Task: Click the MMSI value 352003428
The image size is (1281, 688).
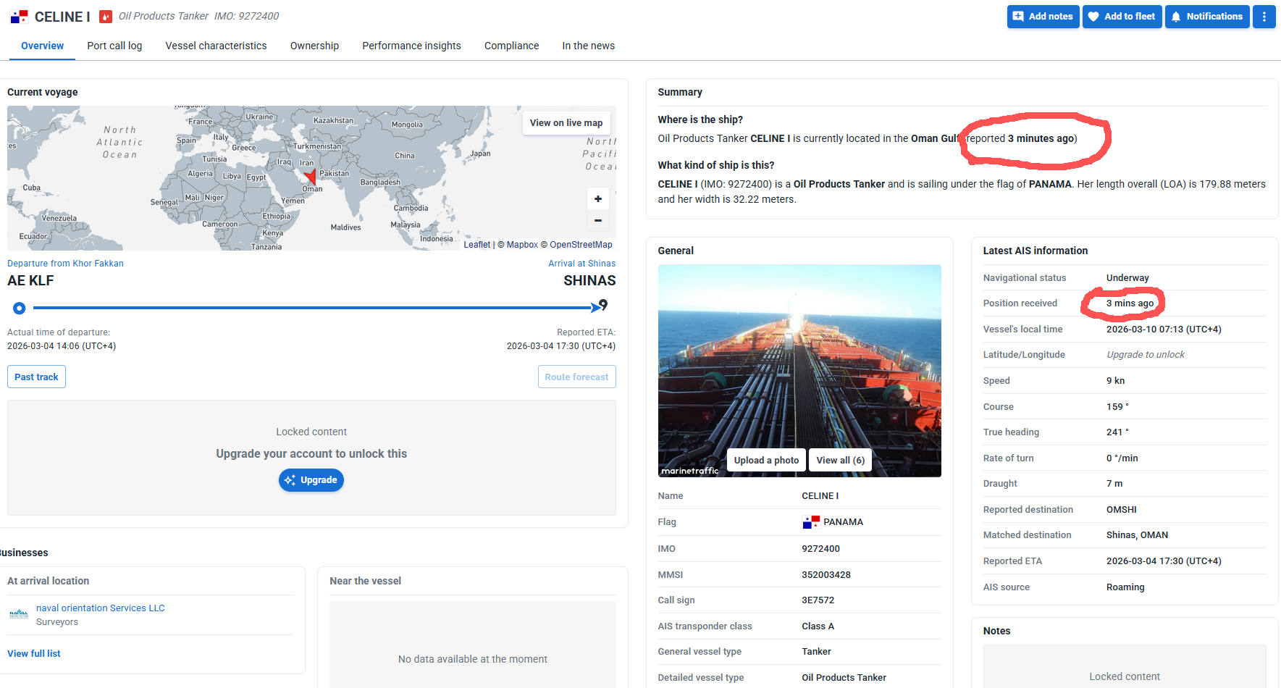Action: [x=826, y=575]
